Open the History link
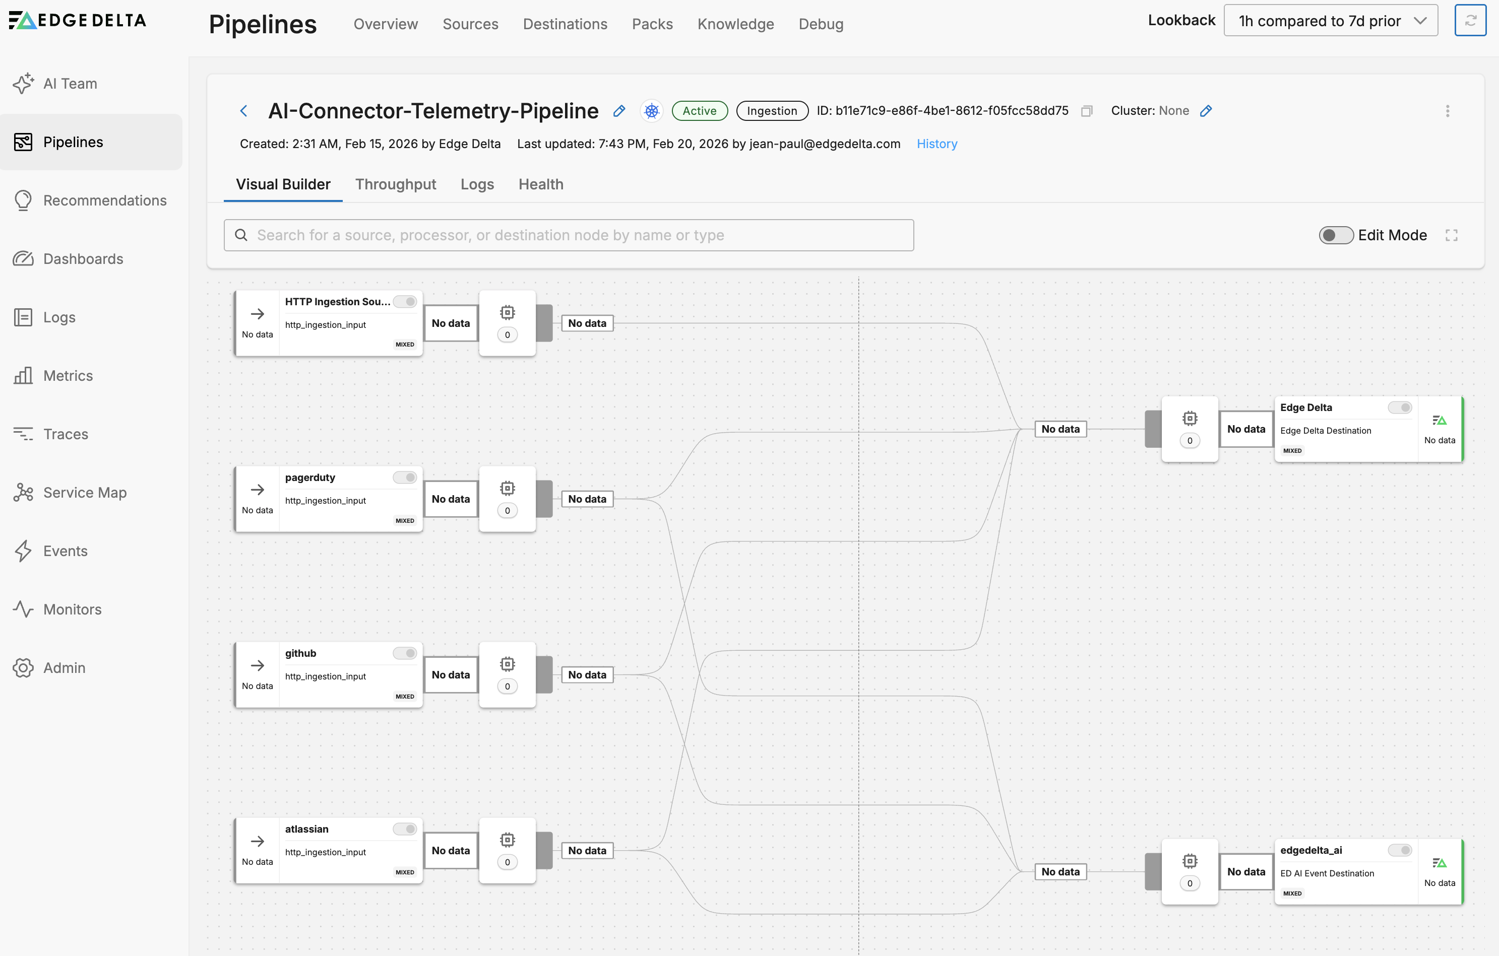Screen dimensions: 1499x956 (936, 144)
